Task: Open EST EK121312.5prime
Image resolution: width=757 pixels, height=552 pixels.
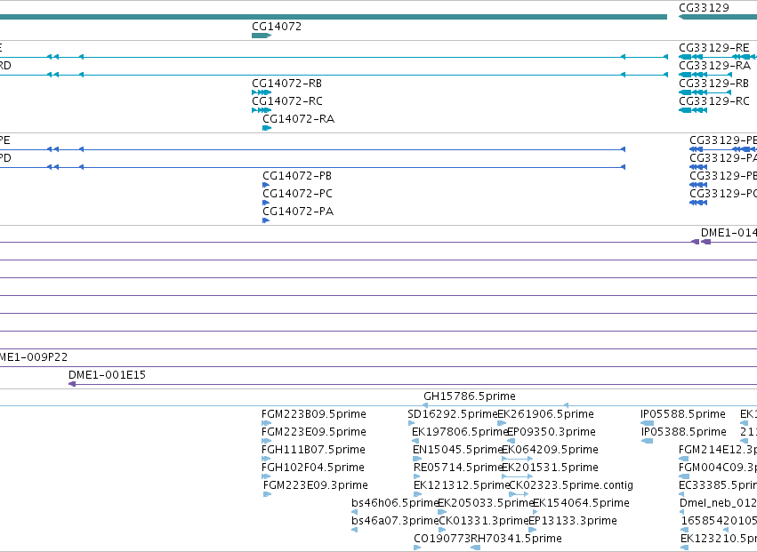Action: pos(462,485)
